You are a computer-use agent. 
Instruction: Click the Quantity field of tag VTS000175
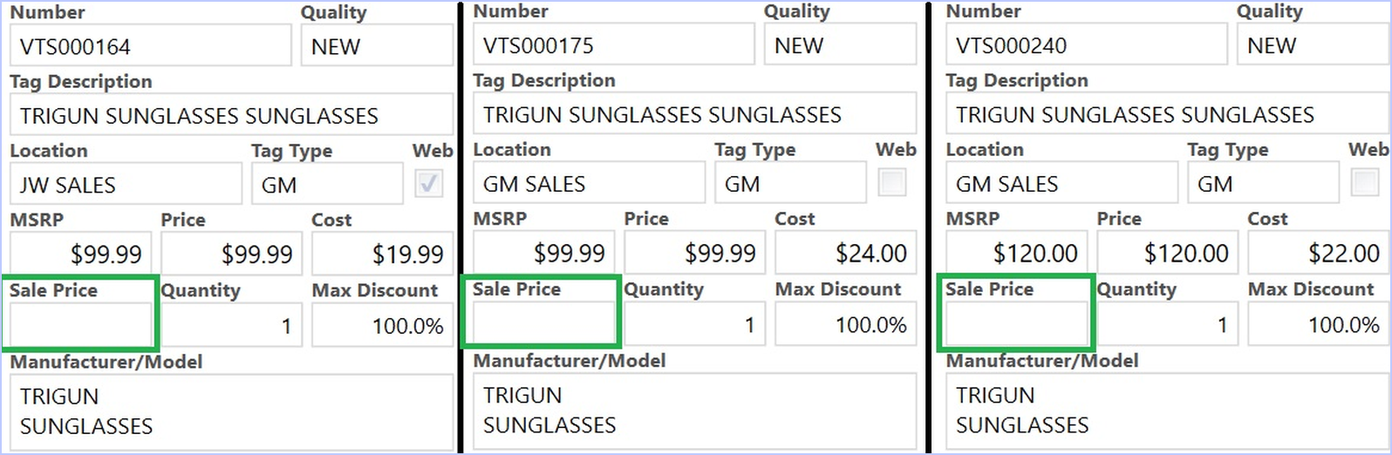(695, 324)
